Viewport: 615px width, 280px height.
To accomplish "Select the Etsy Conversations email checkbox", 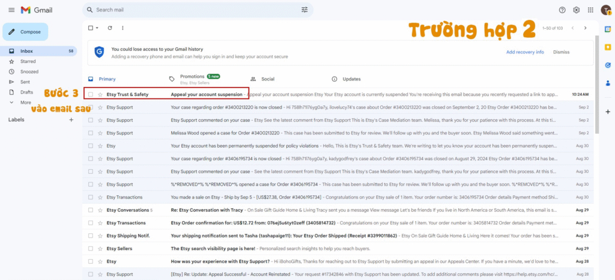I will [91, 210].
